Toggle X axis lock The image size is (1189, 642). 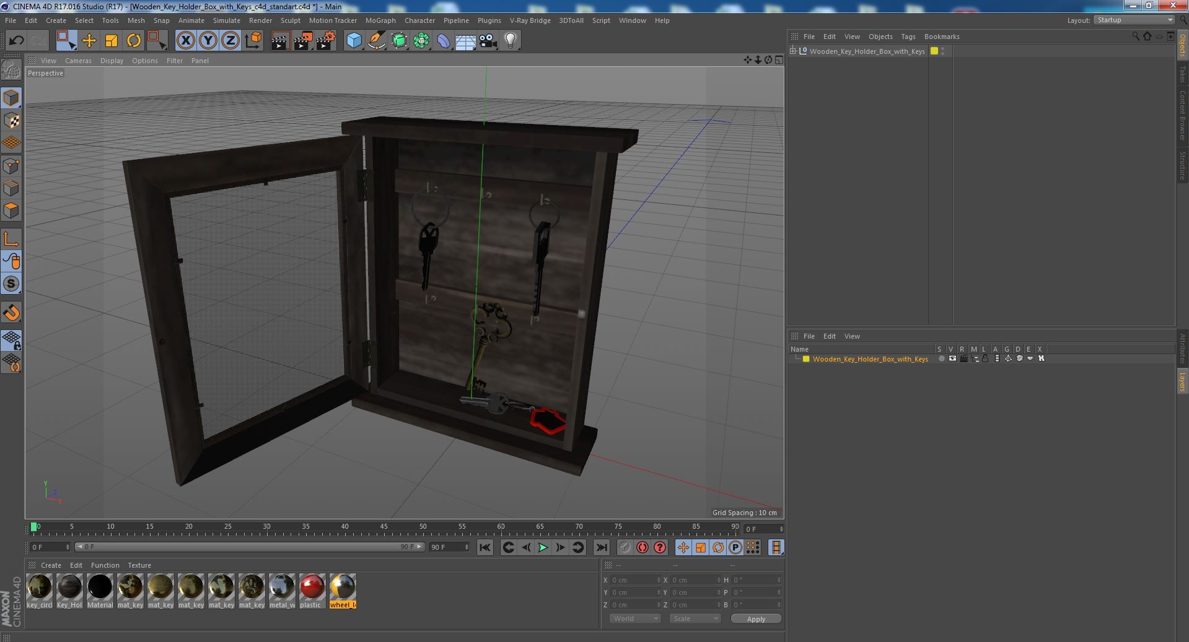185,41
